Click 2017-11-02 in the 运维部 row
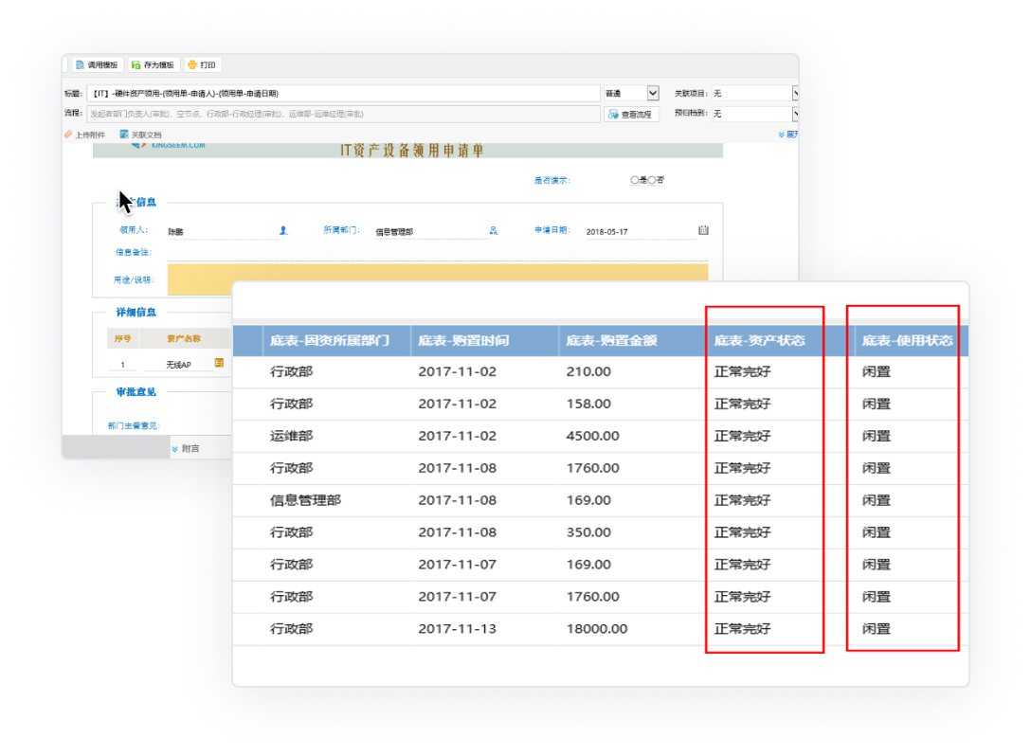Viewport: 1031px width, 756px height. tap(457, 437)
